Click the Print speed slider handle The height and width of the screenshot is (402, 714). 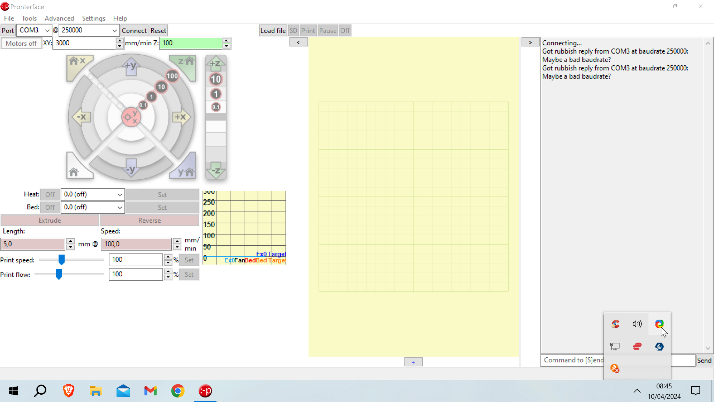coord(61,260)
